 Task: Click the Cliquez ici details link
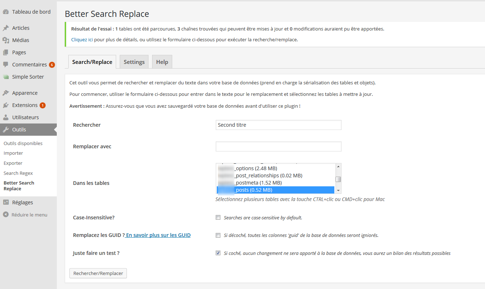click(x=82, y=39)
